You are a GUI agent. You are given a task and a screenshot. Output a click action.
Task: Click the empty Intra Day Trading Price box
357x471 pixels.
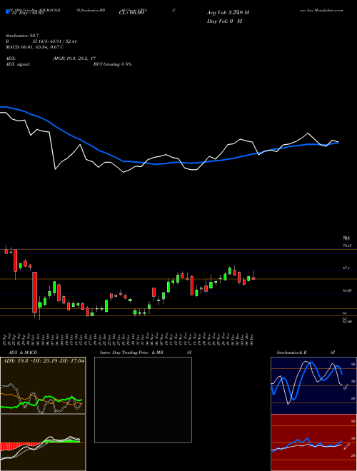(x=143, y=400)
